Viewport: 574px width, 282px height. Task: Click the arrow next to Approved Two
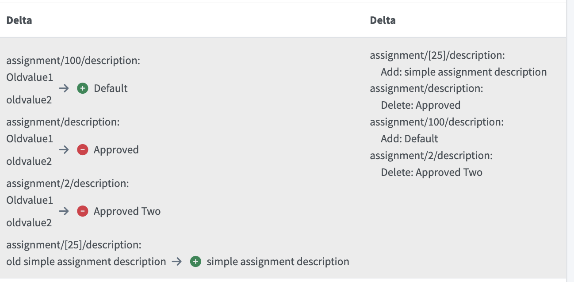pos(64,211)
